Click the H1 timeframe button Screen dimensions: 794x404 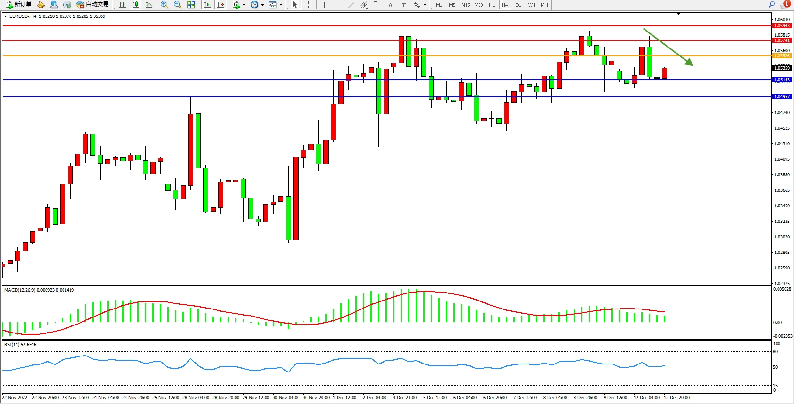click(492, 5)
